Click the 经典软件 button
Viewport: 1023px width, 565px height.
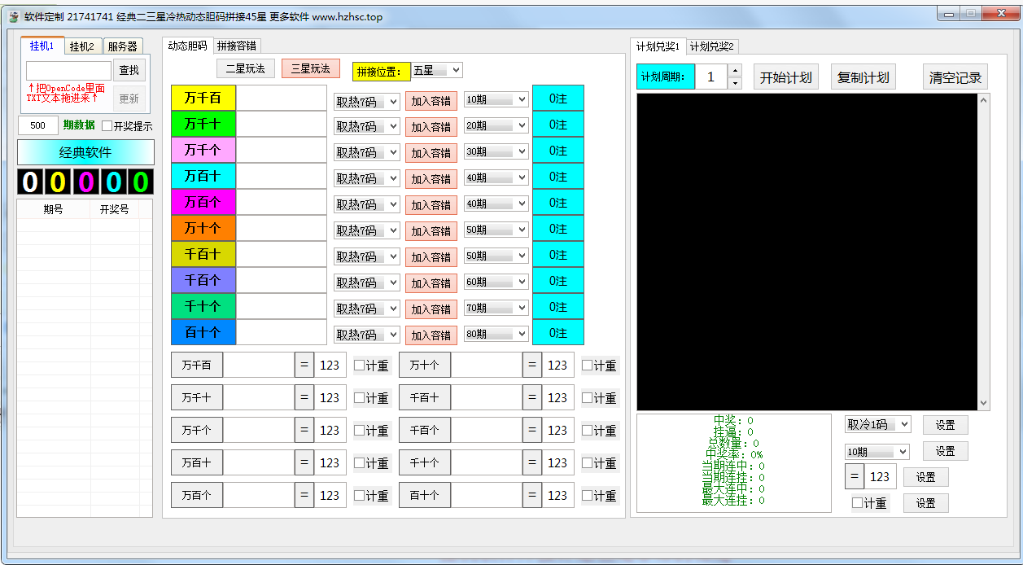point(85,152)
